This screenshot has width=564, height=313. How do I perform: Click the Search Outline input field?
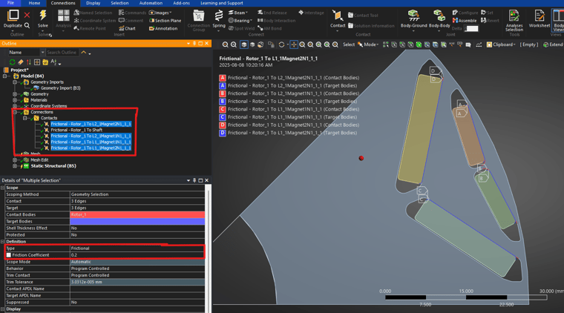62,53
